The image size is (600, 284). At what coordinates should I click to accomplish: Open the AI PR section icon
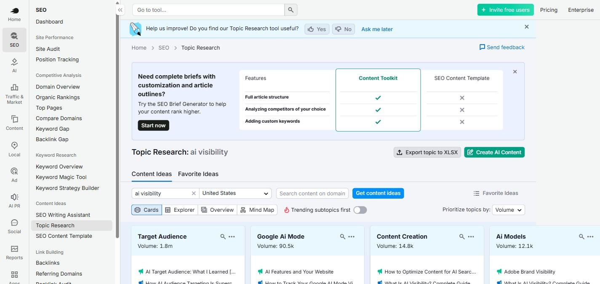tap(14, 200)
